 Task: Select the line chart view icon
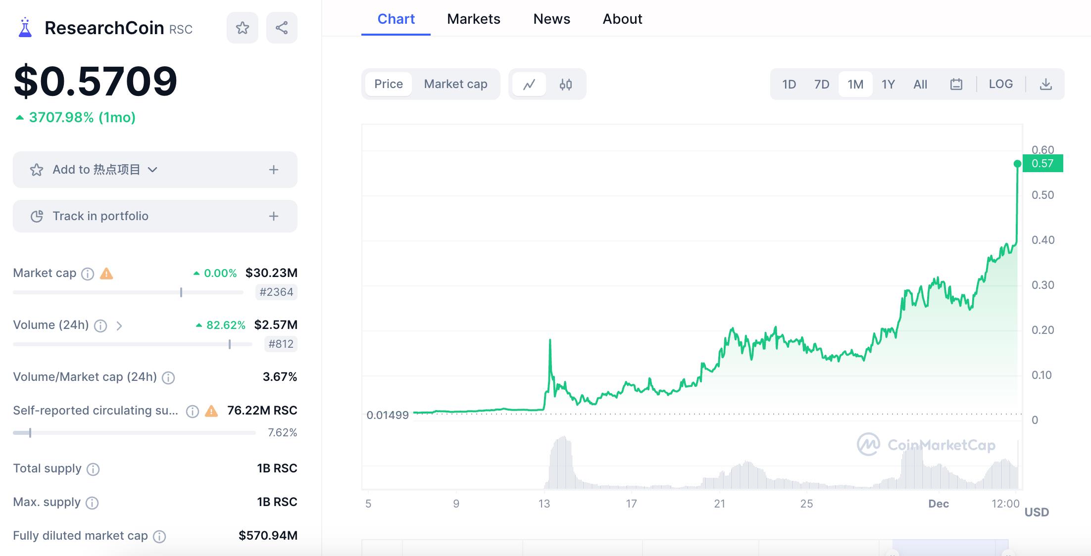529,85
